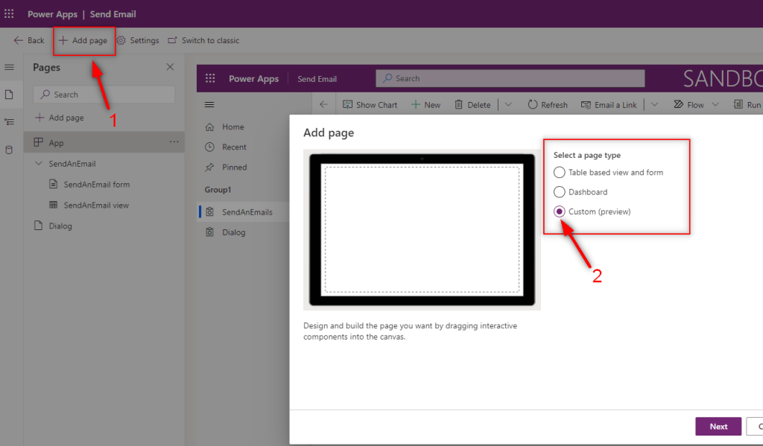Collapse the SendAnEmail tree group

coord(39,164)
